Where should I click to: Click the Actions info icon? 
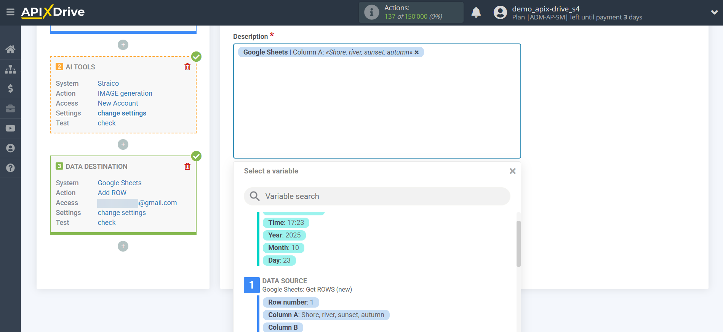[x=371, y=12]
